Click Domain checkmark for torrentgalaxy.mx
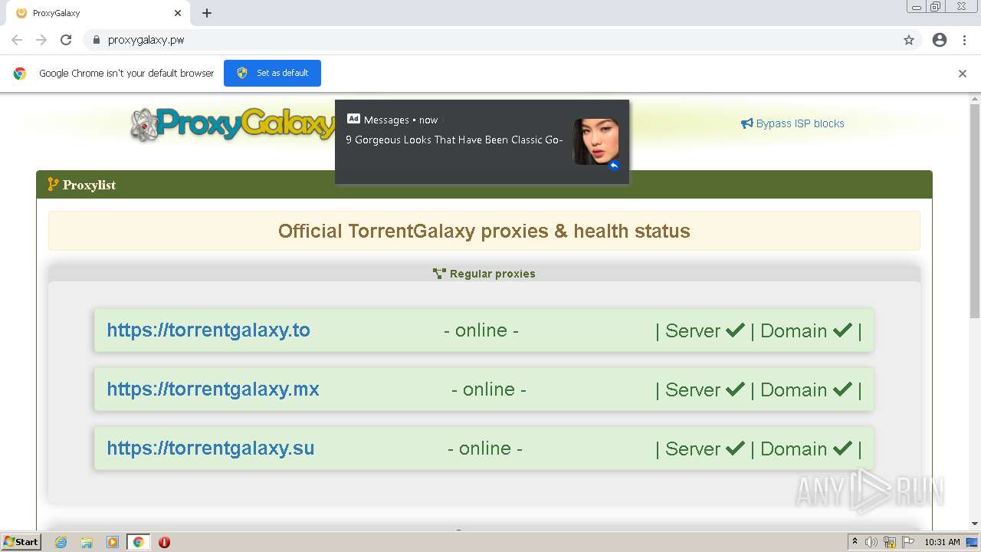981x552 pixels. point(842,389)
